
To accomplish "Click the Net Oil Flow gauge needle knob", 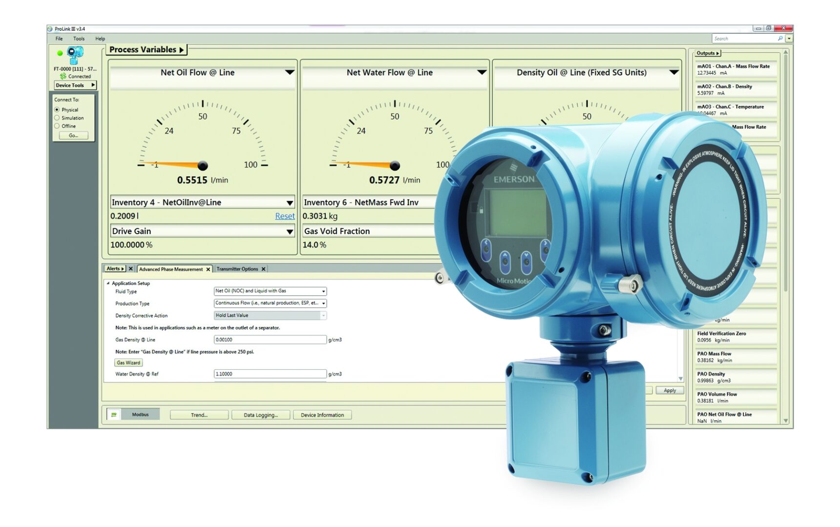I will click(x=202, y=166).
